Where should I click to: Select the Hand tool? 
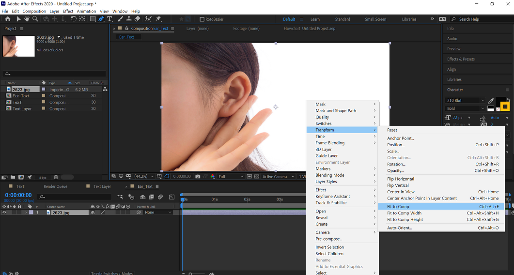coord(27,19)
